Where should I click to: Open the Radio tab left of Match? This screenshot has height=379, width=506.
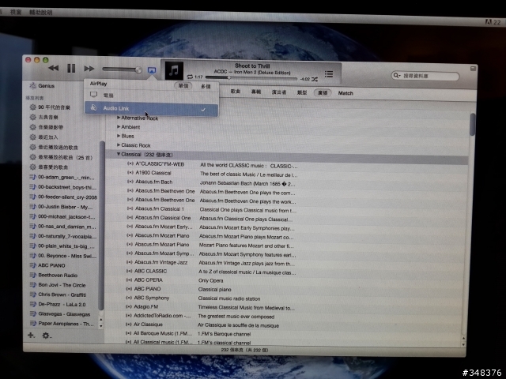323,93
